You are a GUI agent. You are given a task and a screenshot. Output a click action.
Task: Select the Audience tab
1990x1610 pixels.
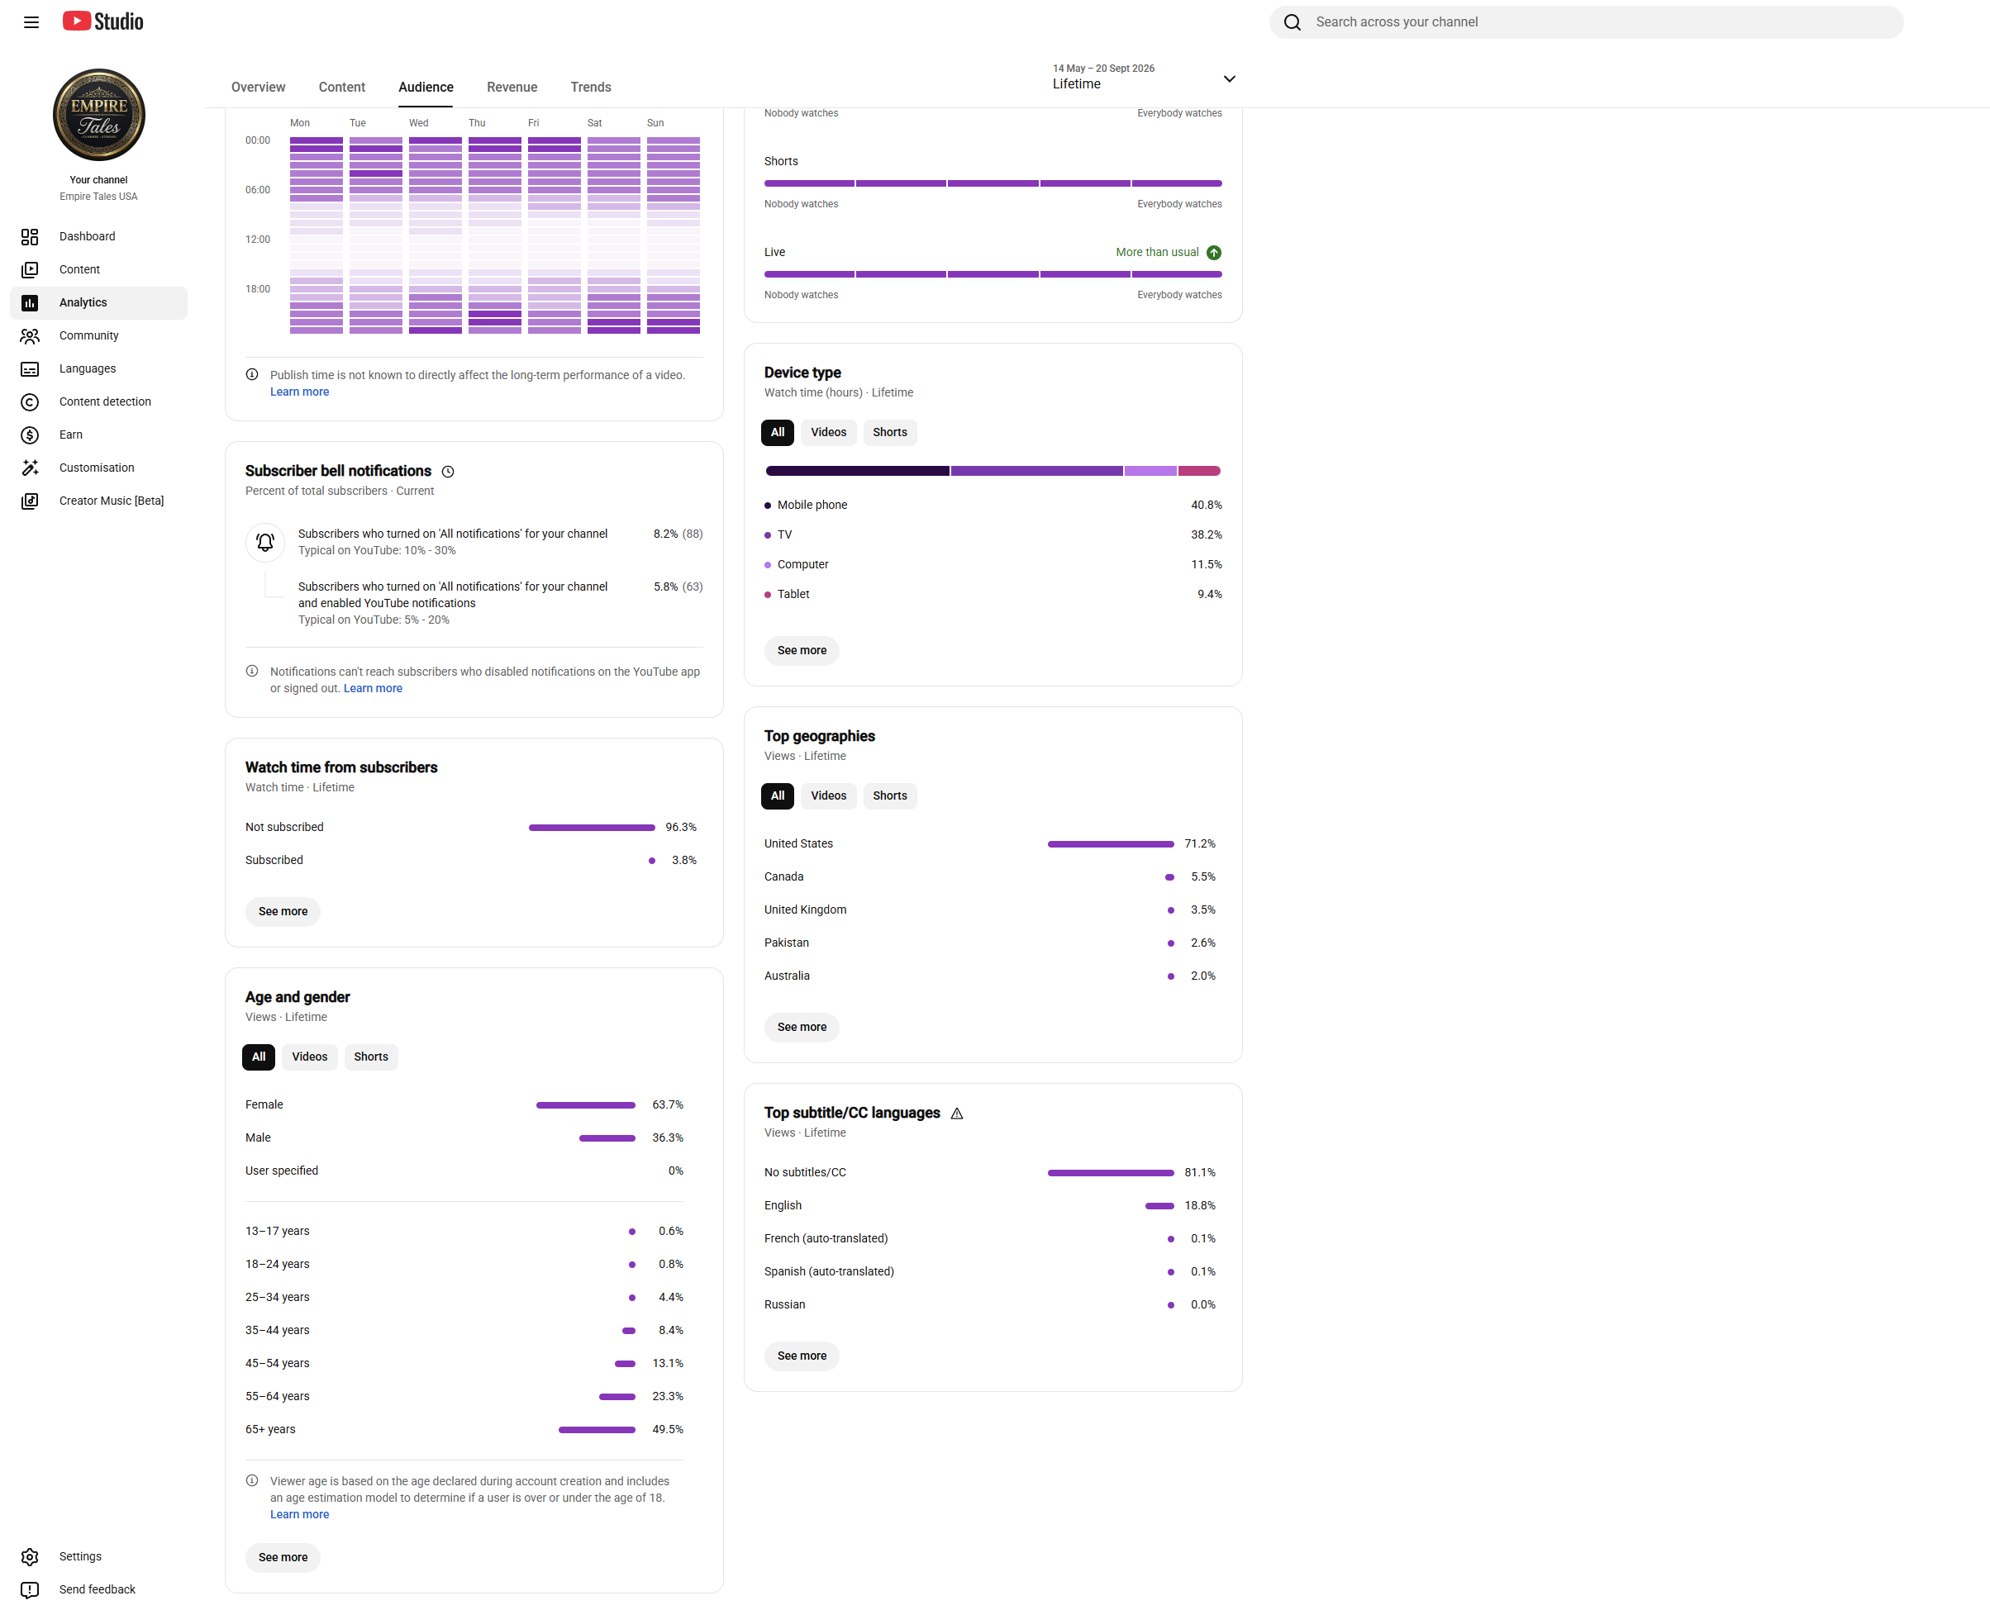[x=426, y=88]
